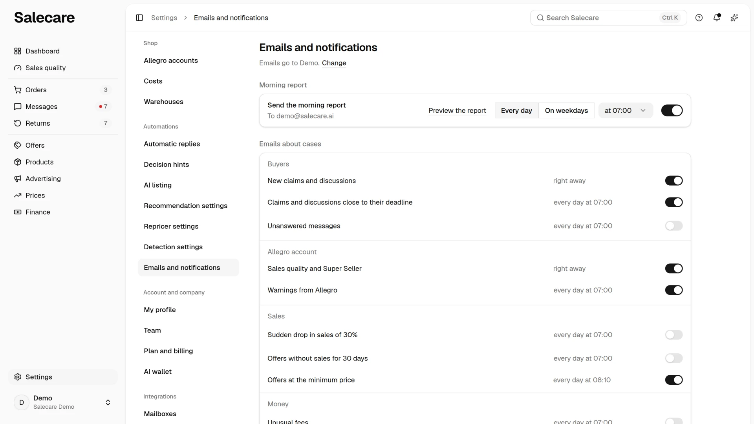Select the Every day option
The width and height of the screenshot is (754, 424).
click(516, 110)
